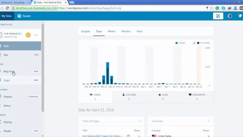243x137 pixels.
Task: Open Menus in the sidebar
Action: 7,106
